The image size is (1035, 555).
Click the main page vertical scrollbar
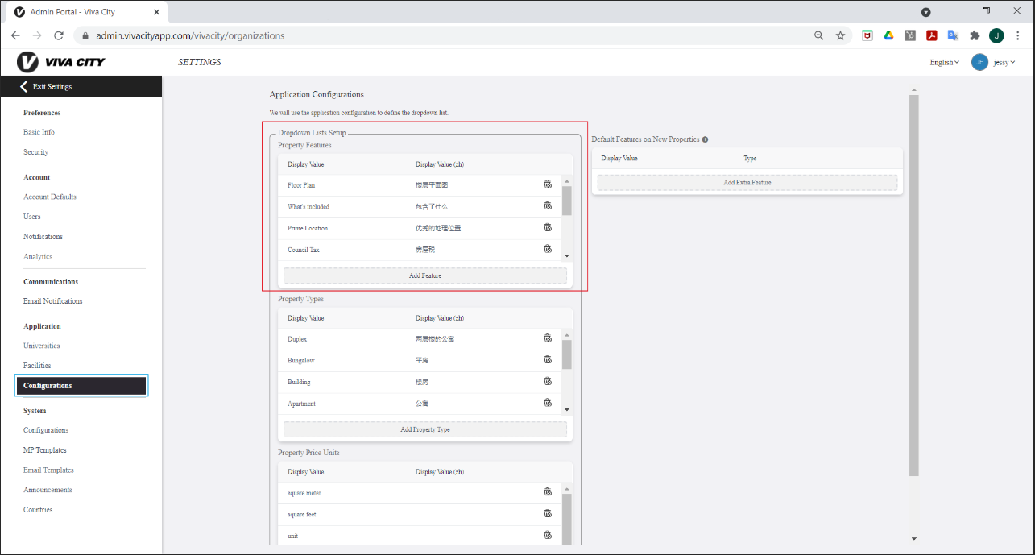(913, 285)
